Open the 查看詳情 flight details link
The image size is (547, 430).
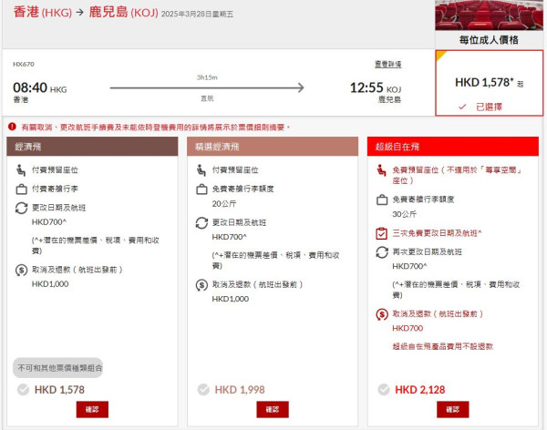click(388, 64)
